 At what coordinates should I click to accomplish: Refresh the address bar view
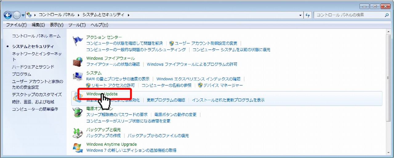[x=308, y=15]
